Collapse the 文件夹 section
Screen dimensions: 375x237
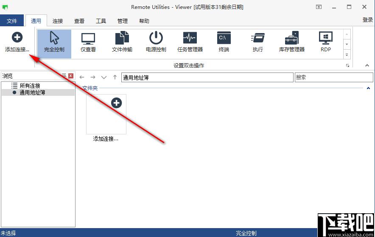pos(368,88)
